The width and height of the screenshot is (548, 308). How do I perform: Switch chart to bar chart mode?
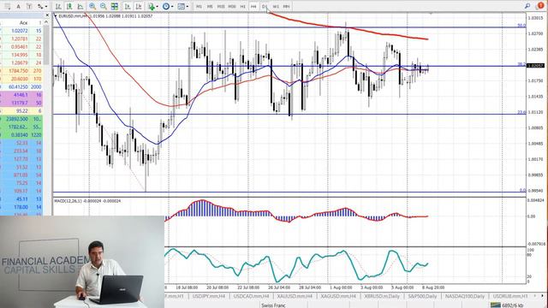point(58,6)
